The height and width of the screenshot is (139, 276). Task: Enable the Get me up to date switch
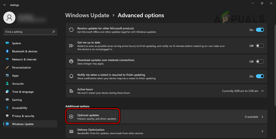(x=260, y=46)
